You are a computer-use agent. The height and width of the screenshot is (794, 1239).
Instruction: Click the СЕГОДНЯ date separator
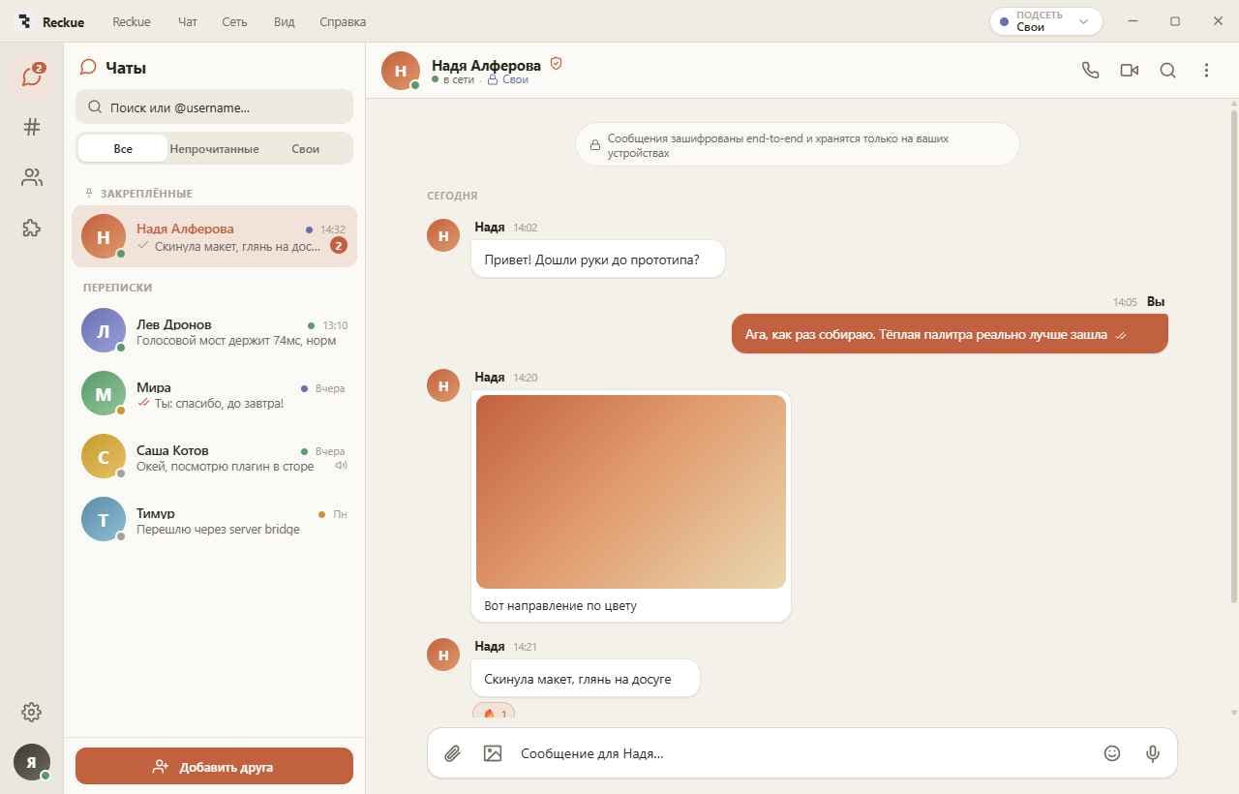click(x=452, y=196)
